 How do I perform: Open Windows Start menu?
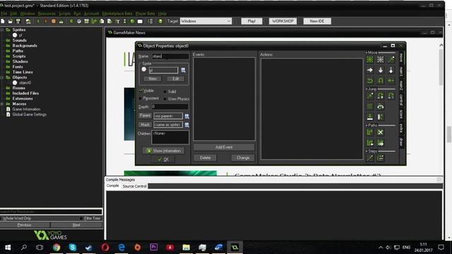click(x=8, y=248)
